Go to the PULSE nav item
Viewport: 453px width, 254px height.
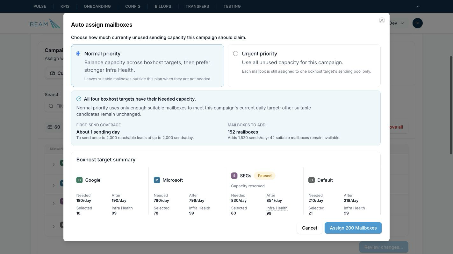click(x=40, y=6)
